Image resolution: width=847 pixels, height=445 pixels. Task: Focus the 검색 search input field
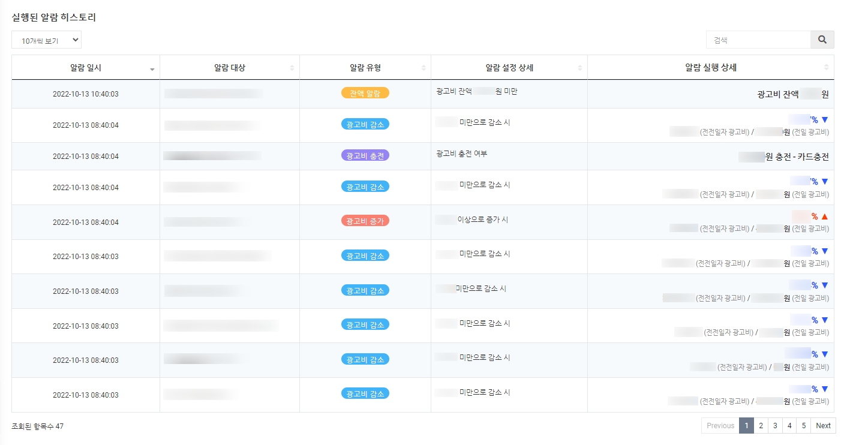758,40
